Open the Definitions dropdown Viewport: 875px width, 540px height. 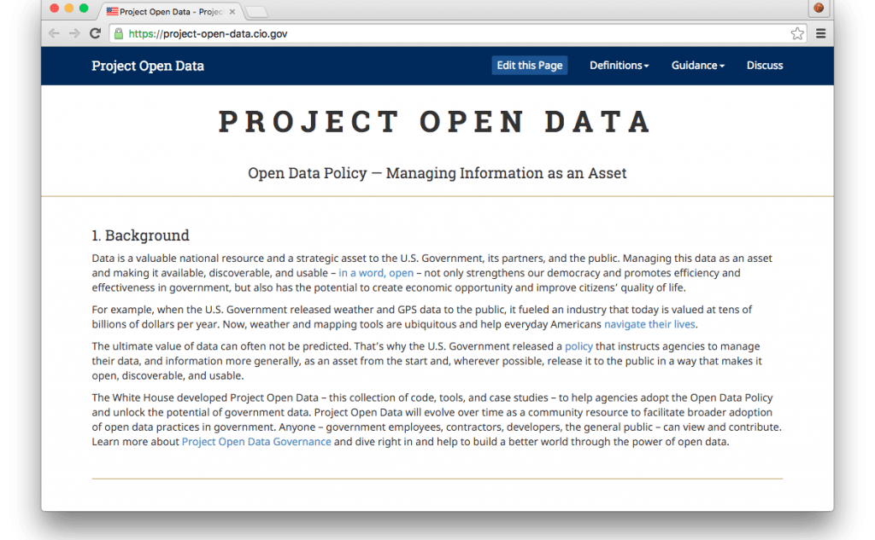tap(619, 66)
